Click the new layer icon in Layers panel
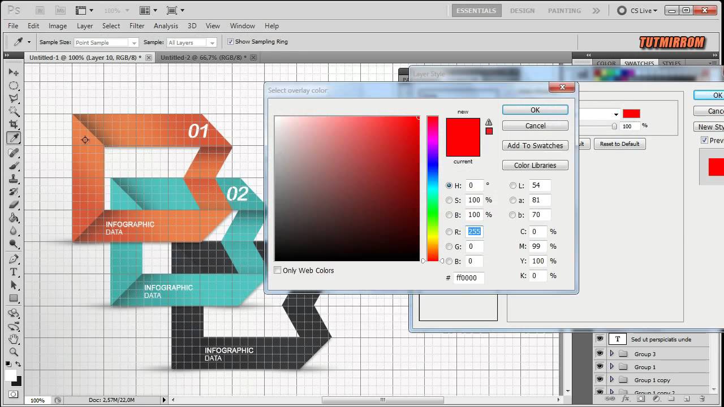The height and width of the screenshot is (407, 724). tap(687, 399)
